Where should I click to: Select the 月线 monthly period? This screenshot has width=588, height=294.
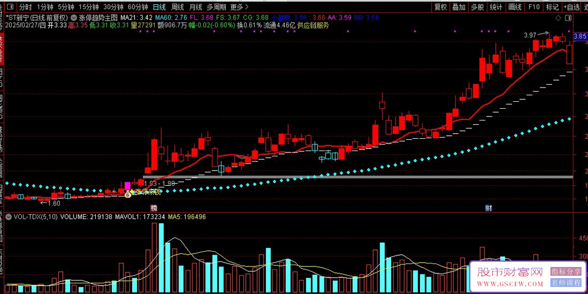pos(195,6)
